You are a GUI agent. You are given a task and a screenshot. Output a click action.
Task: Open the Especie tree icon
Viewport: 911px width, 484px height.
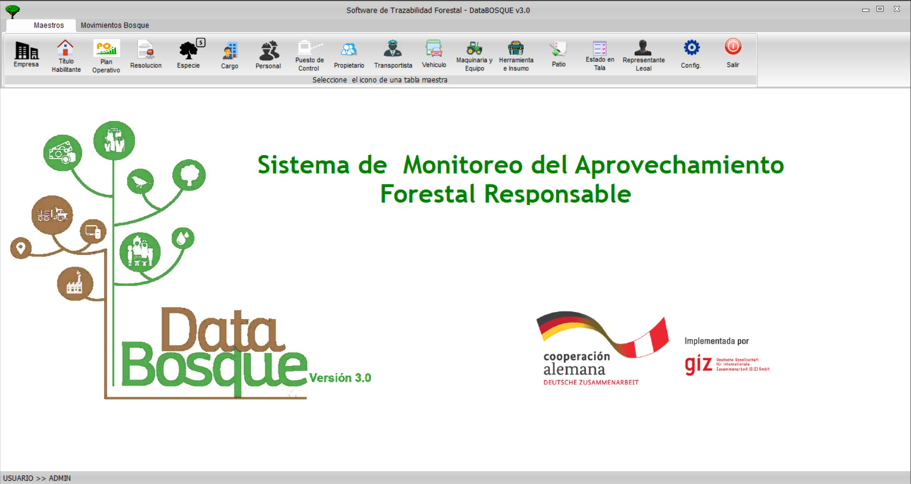point(188,50)
